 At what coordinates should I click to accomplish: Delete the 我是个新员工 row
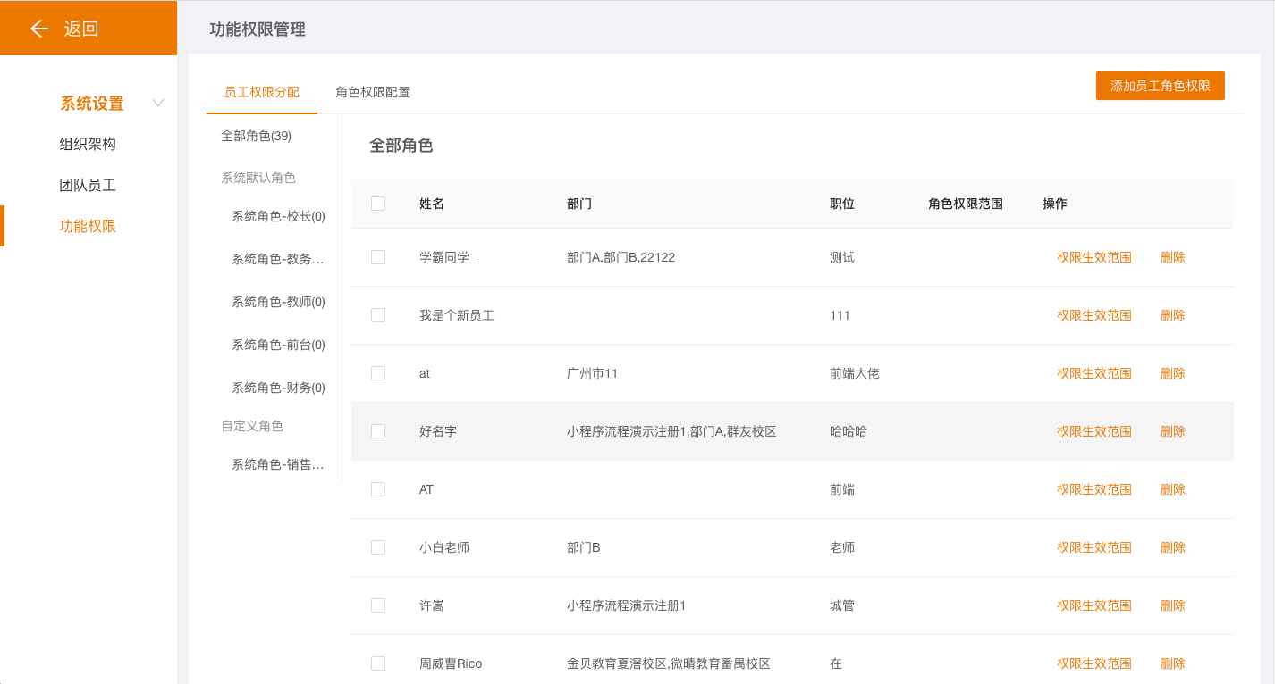point(1172,315)
